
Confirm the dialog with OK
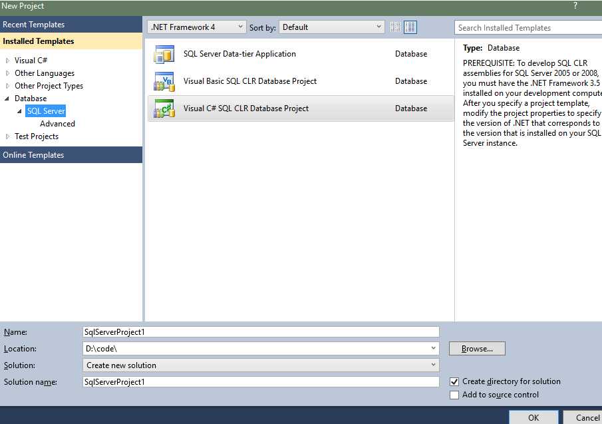533,417
